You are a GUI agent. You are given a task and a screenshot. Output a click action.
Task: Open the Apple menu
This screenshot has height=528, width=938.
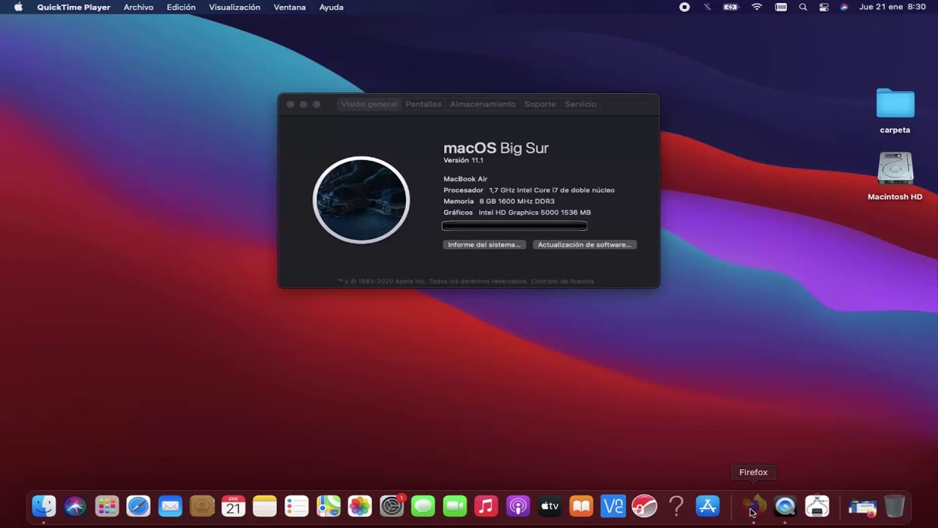(18, 7)
